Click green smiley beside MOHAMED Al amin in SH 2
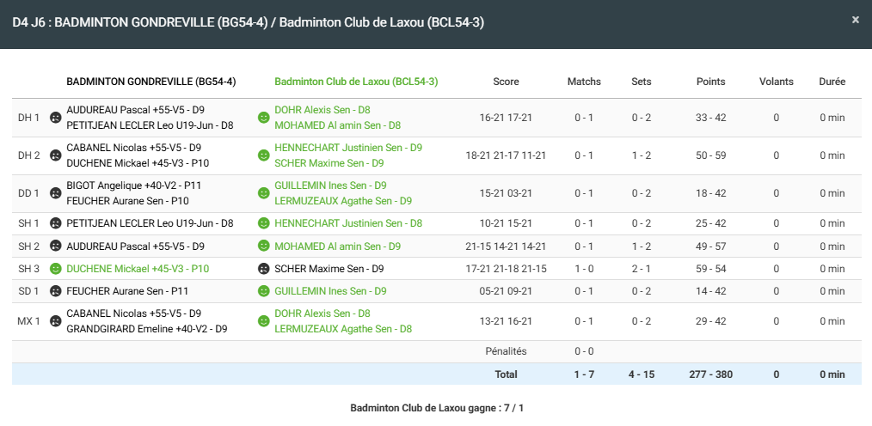Viewport: 872px width, 426px height. tap(264, 246)
